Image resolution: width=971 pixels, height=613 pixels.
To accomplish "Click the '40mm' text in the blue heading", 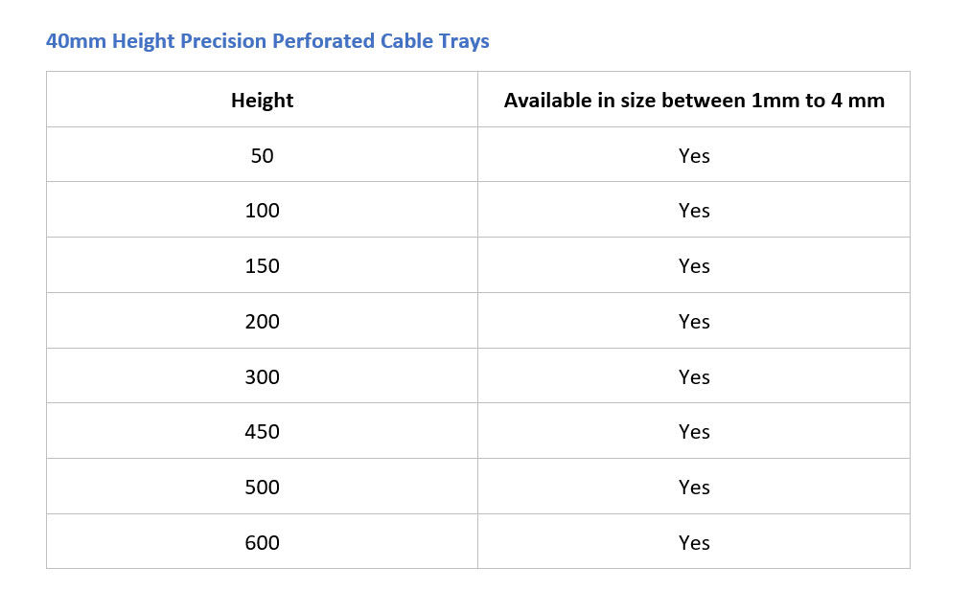I will 77,41.
